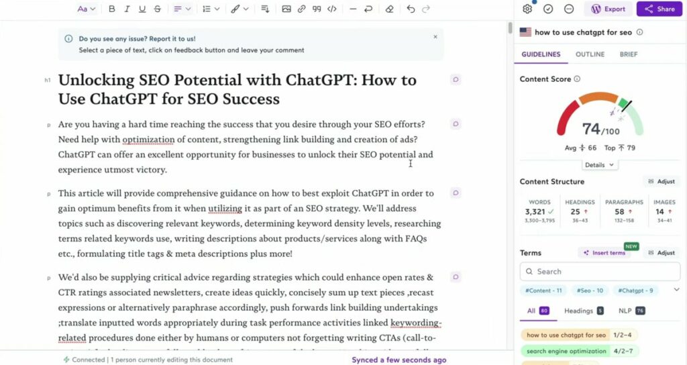Toggle italic formatting
The width and height of the screenshot is (687, 365).
tap(127, 9)
